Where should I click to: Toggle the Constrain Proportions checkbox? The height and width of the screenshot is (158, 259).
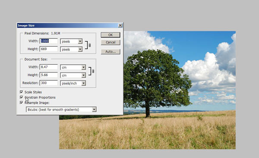coord(21,97)
